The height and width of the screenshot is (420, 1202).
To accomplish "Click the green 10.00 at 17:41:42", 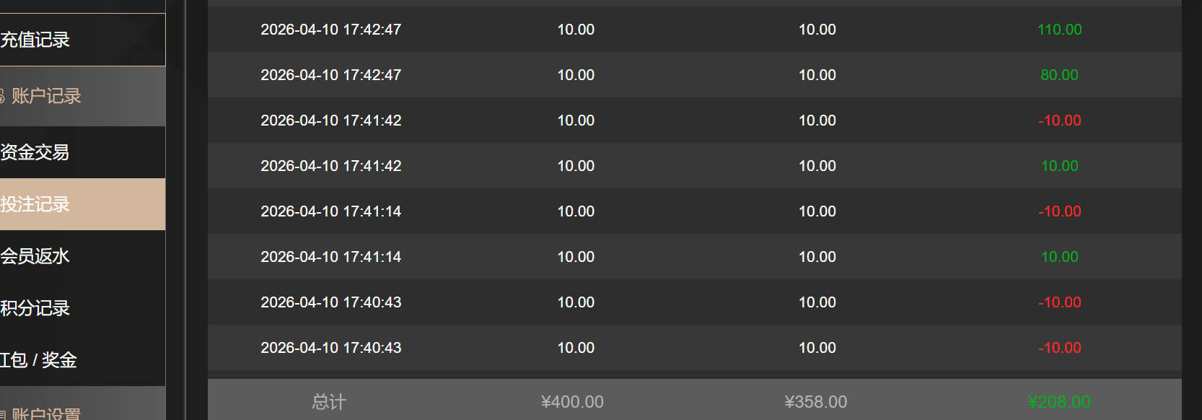I will [1059, 166].
